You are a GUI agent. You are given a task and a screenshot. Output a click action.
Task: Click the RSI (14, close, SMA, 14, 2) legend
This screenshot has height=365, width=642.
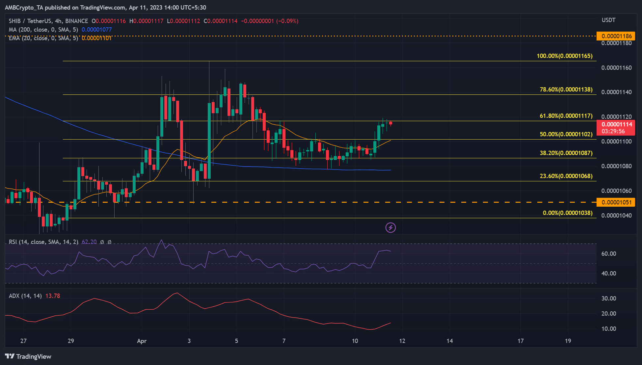(x=43, y=242)
